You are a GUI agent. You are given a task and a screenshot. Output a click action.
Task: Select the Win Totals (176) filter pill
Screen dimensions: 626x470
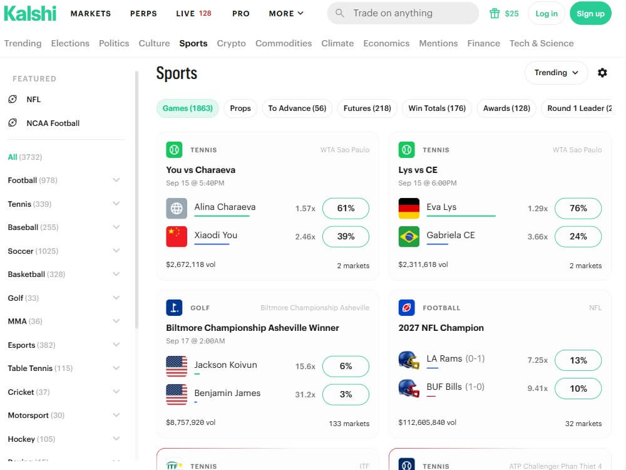point(437,108)
